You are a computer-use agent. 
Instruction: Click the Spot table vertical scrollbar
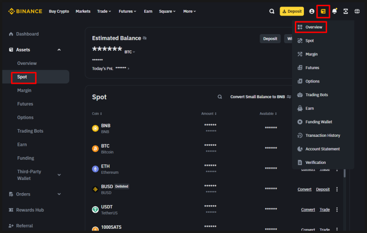click(345, 173)
